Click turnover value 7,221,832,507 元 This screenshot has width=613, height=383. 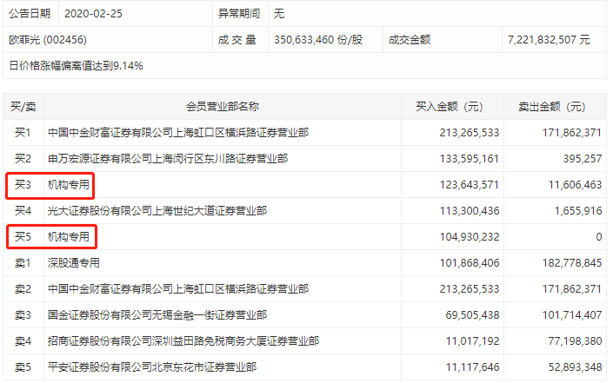[x=549, y=40]
